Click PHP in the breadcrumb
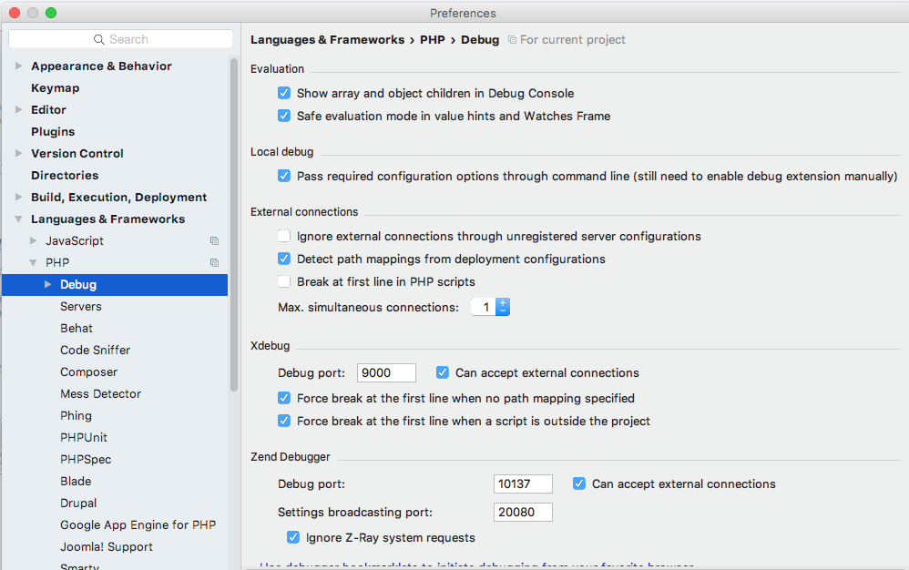 pyautogui.click(x=433, y=40)
